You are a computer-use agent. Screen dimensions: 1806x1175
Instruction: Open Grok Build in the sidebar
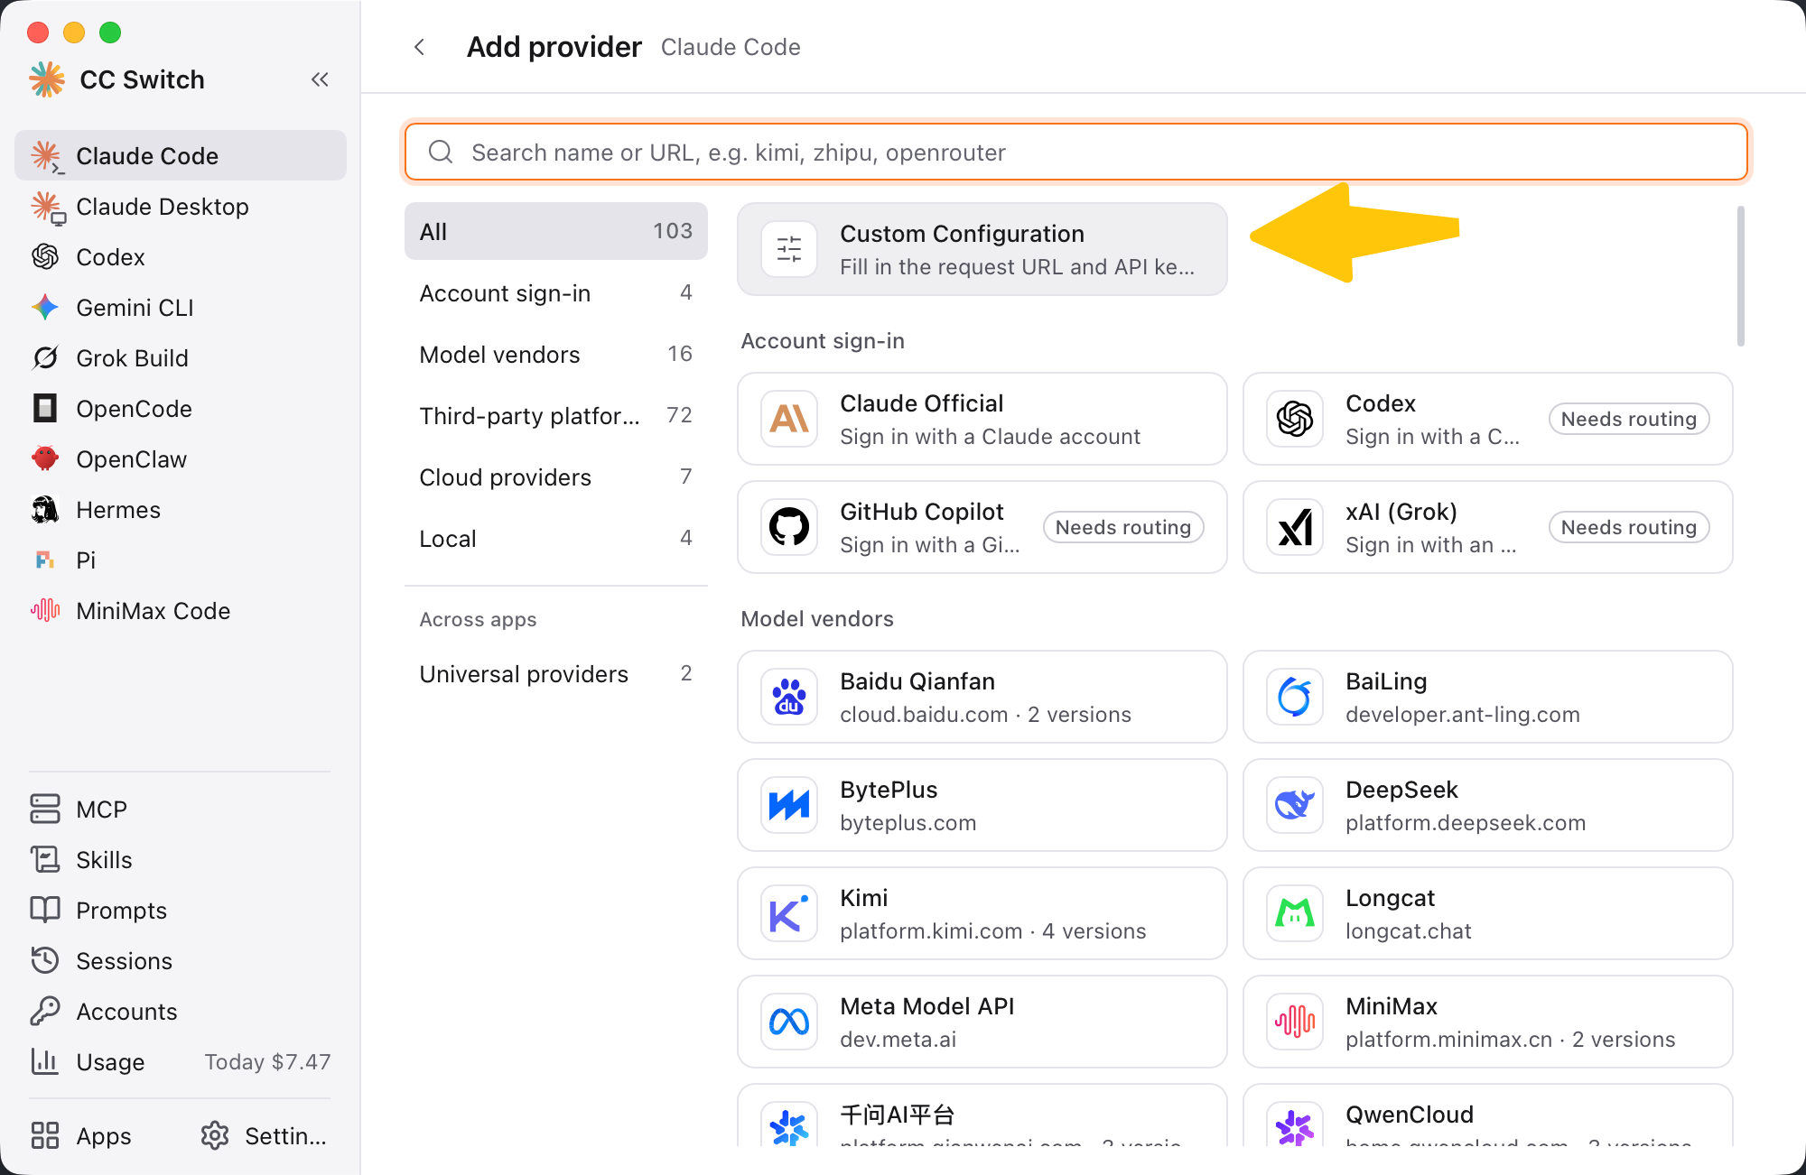pyautogui.click(x=181, y=358)
